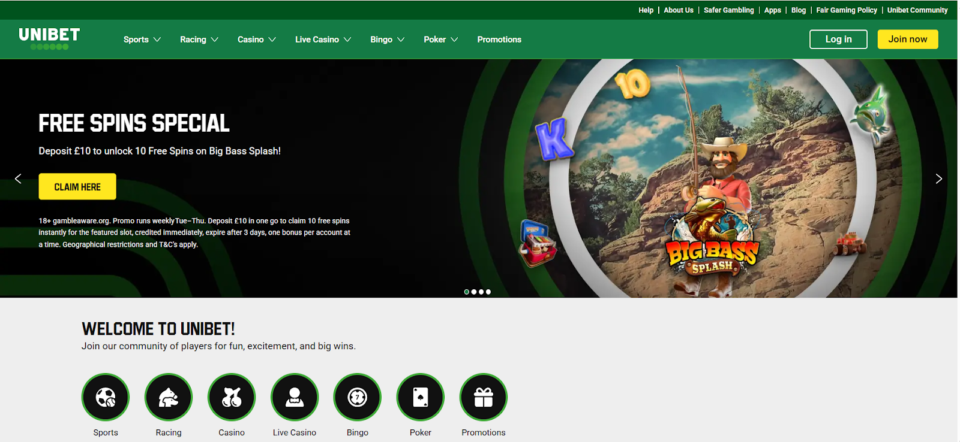The image size is (960, 442).
Task: Open the Racing horse icon
Action: pos(169,397)
